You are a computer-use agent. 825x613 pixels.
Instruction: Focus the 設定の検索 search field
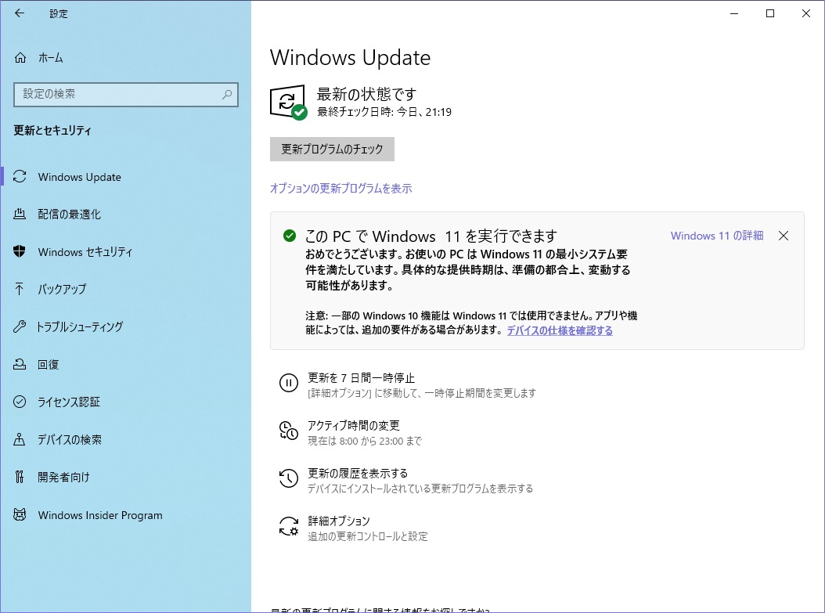126,95
